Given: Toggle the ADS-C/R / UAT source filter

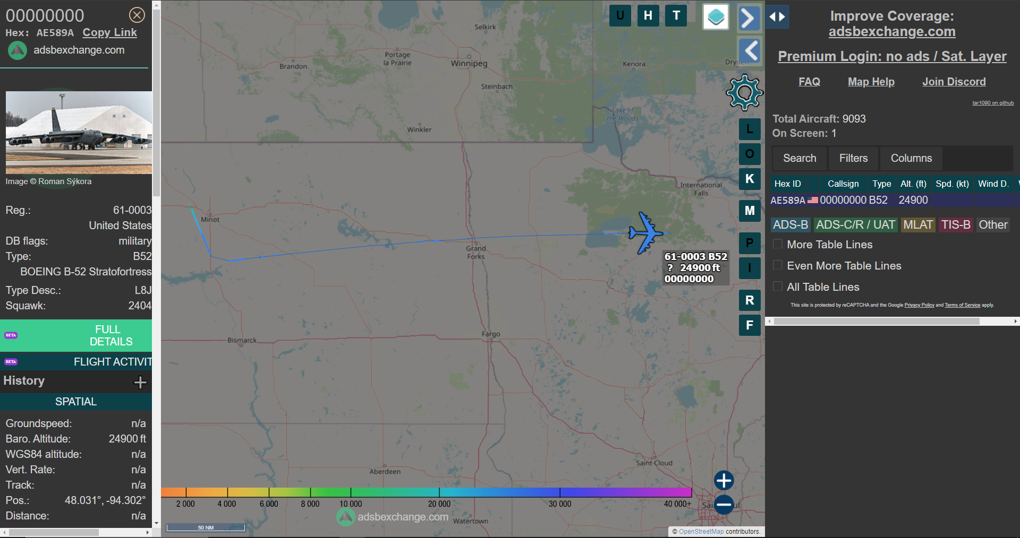Looking at the screenshot, I should (855, 225).
